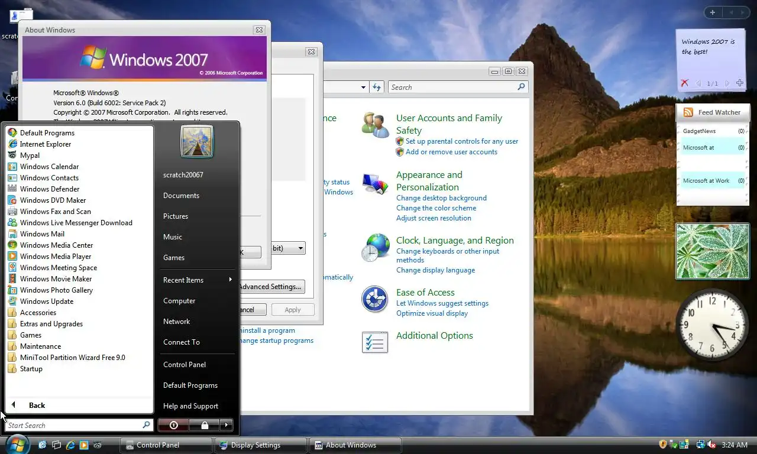The image size is (757, 454).
Task: Click Change desktop background link
Action: pyautogui.click(x=441, y=198)
